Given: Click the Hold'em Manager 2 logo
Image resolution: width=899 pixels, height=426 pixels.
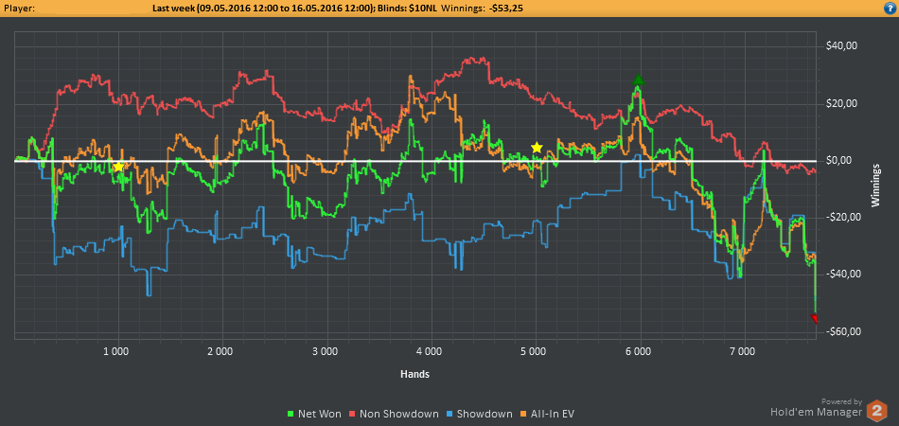Looking at the screenshot, I should (876, 411).
